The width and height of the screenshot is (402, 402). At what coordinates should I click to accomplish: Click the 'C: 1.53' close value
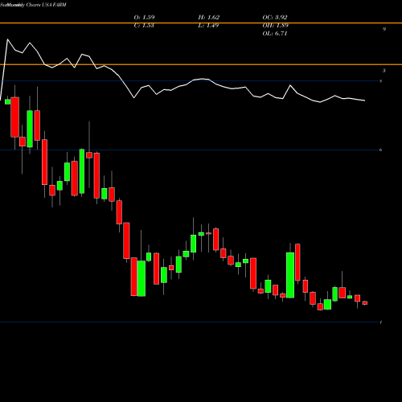[144, 26]
